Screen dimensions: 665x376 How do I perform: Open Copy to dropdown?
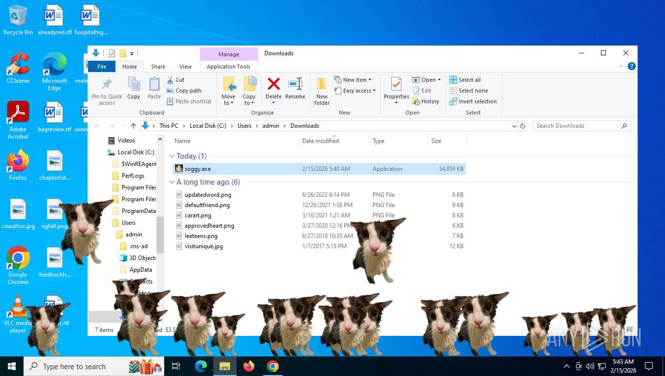[x=249, y=100]
